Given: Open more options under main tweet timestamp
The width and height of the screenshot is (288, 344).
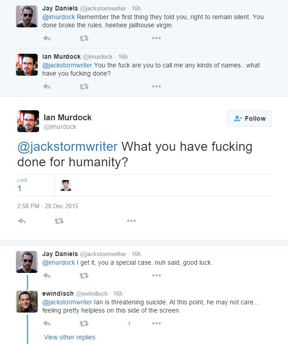Looking at the screenshot, I should (131, 221).
